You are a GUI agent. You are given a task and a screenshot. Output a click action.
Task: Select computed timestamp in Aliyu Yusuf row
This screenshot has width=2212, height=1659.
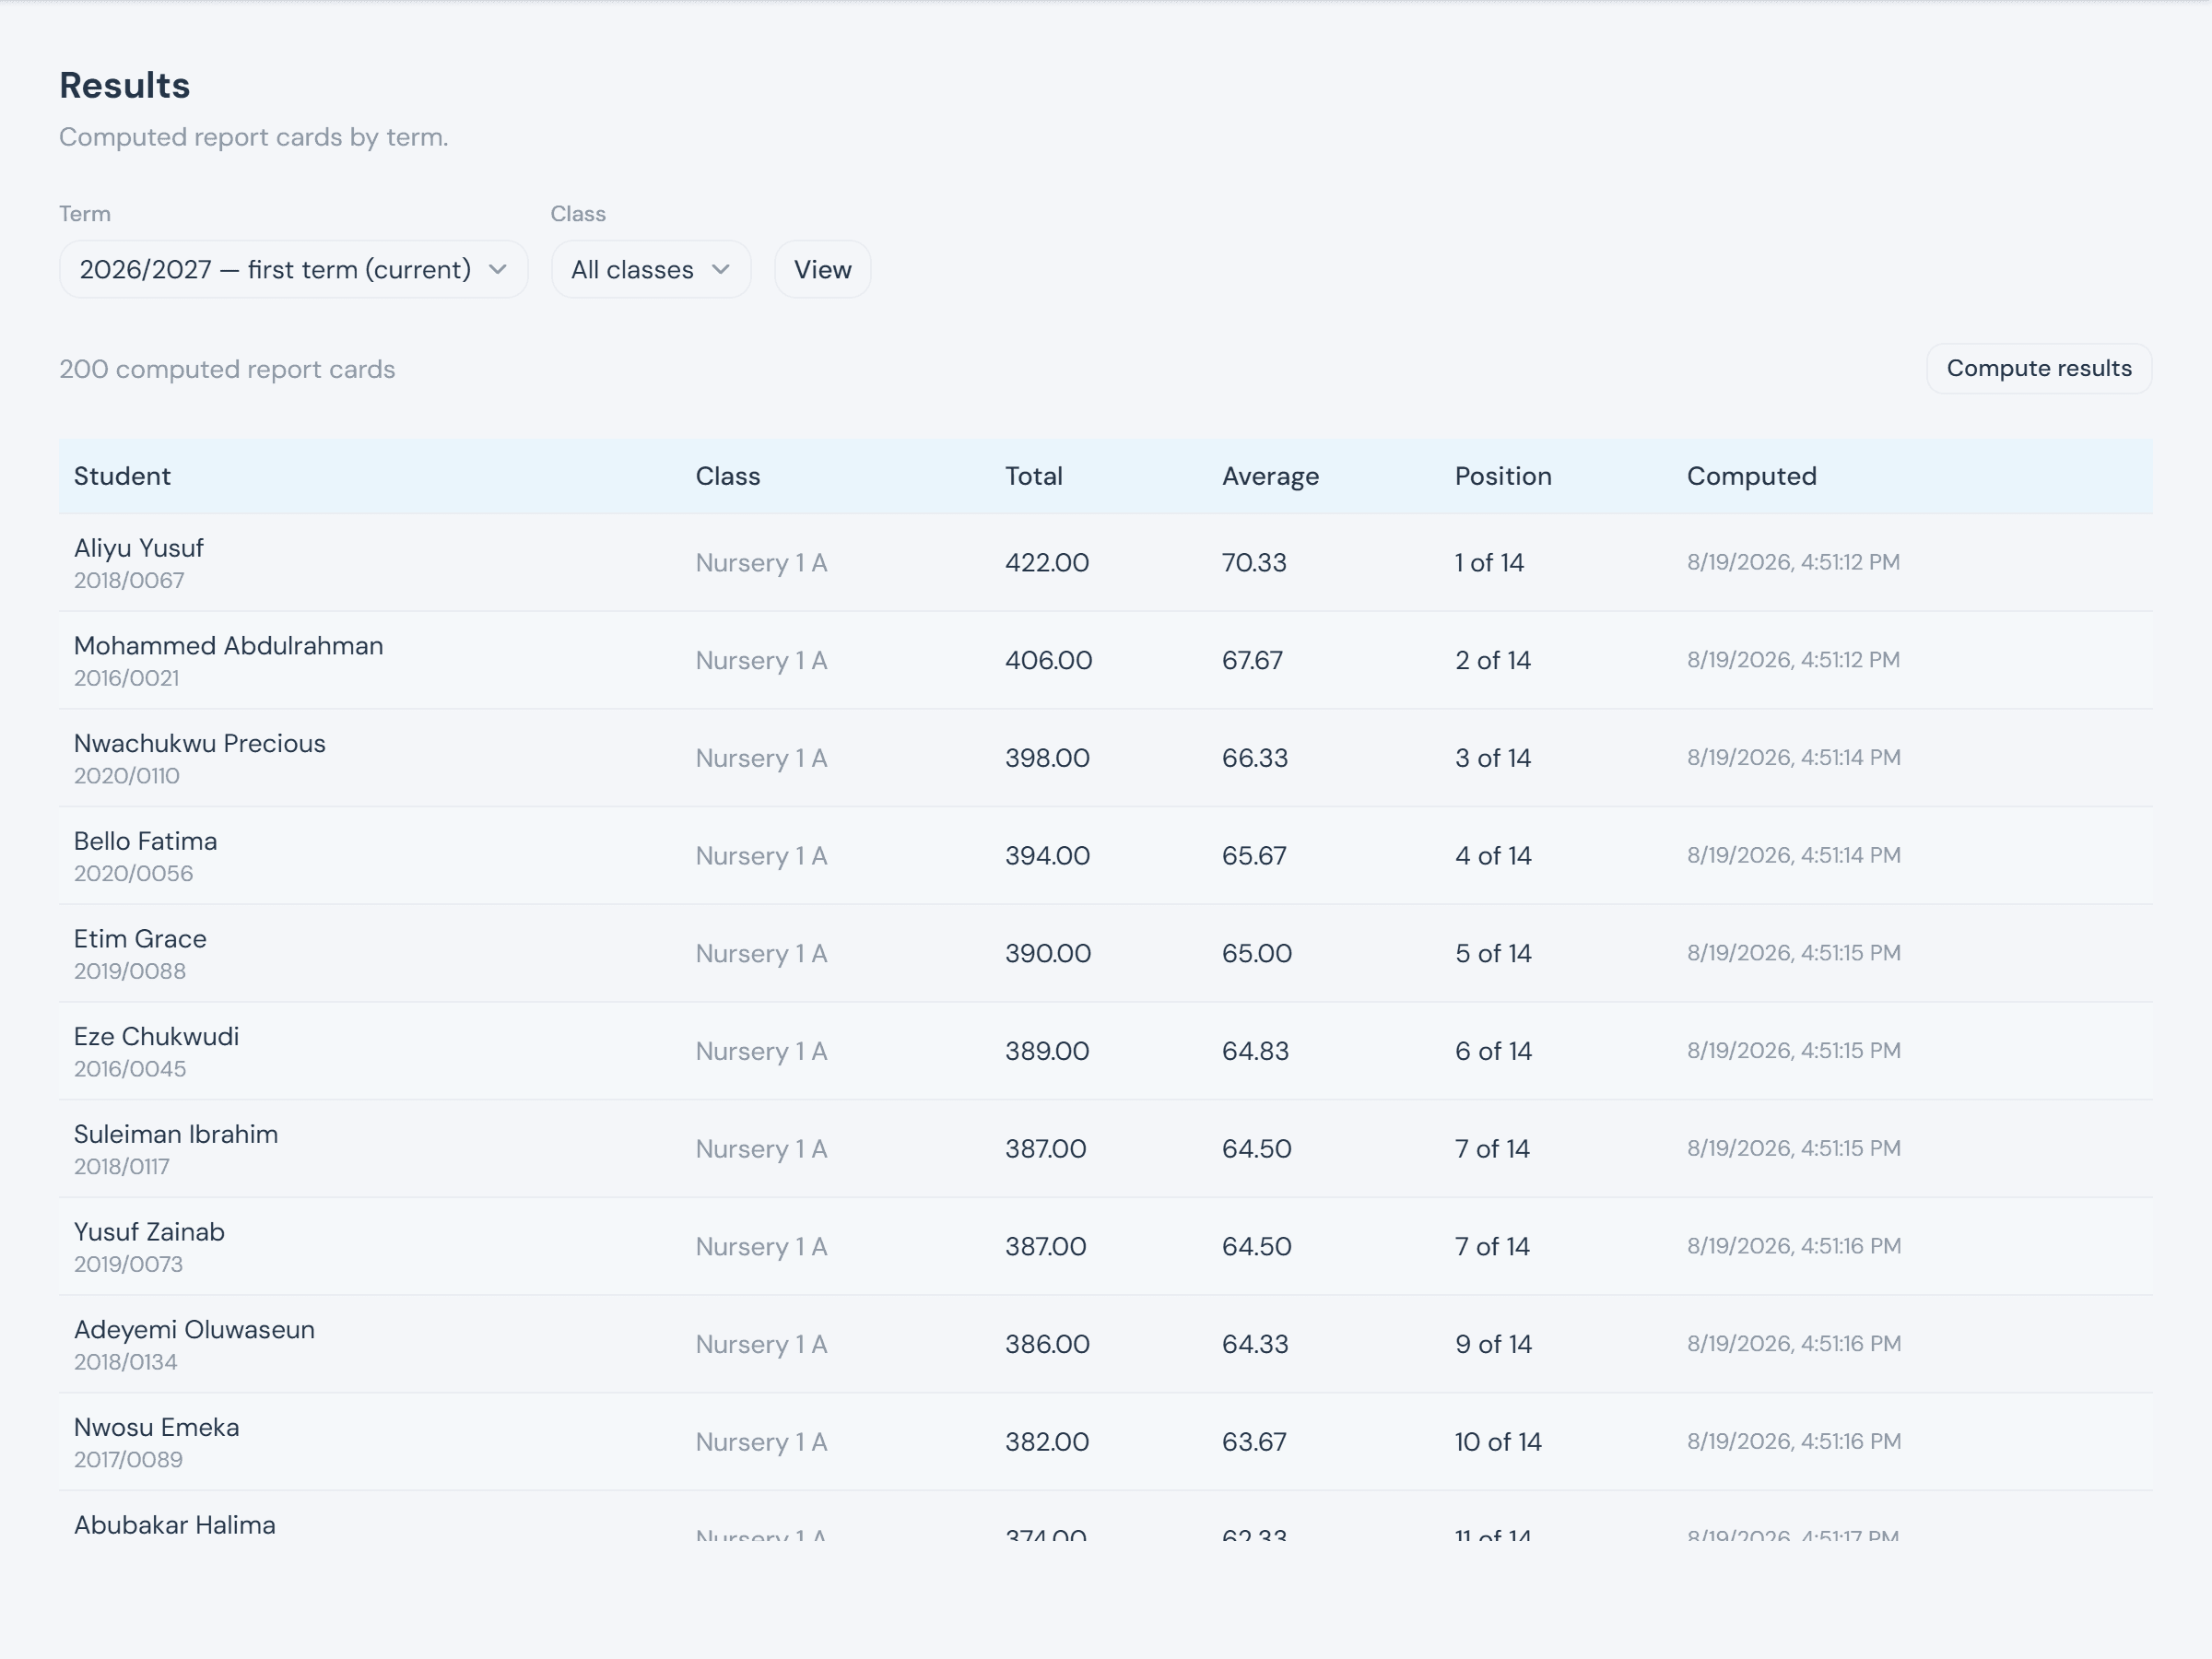[x=1793, y=562]
